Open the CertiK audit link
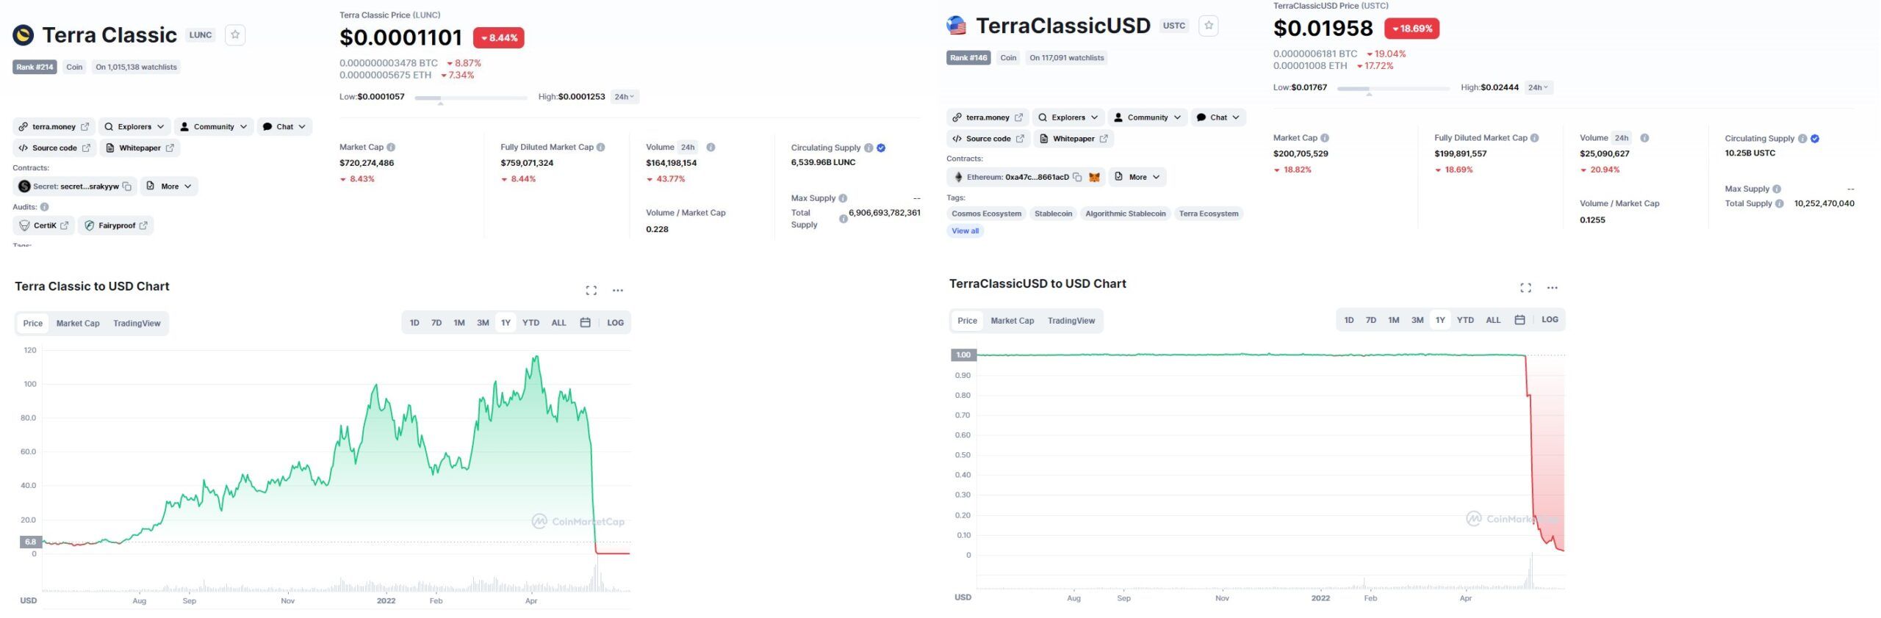1881x618 pixels. tap(44, 225)
